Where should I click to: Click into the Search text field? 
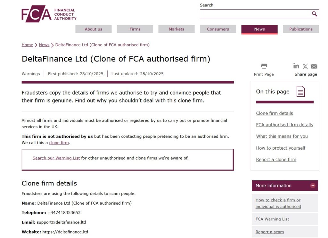pyautogui.click(x=255, y=14)
